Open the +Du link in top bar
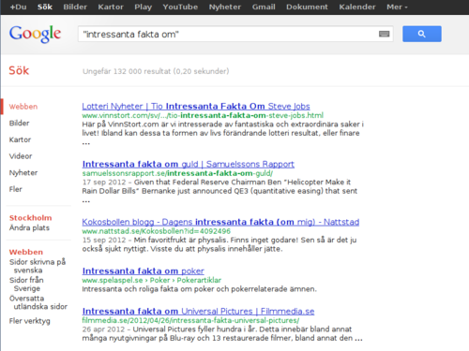469x351 pixels. [18, 7]
